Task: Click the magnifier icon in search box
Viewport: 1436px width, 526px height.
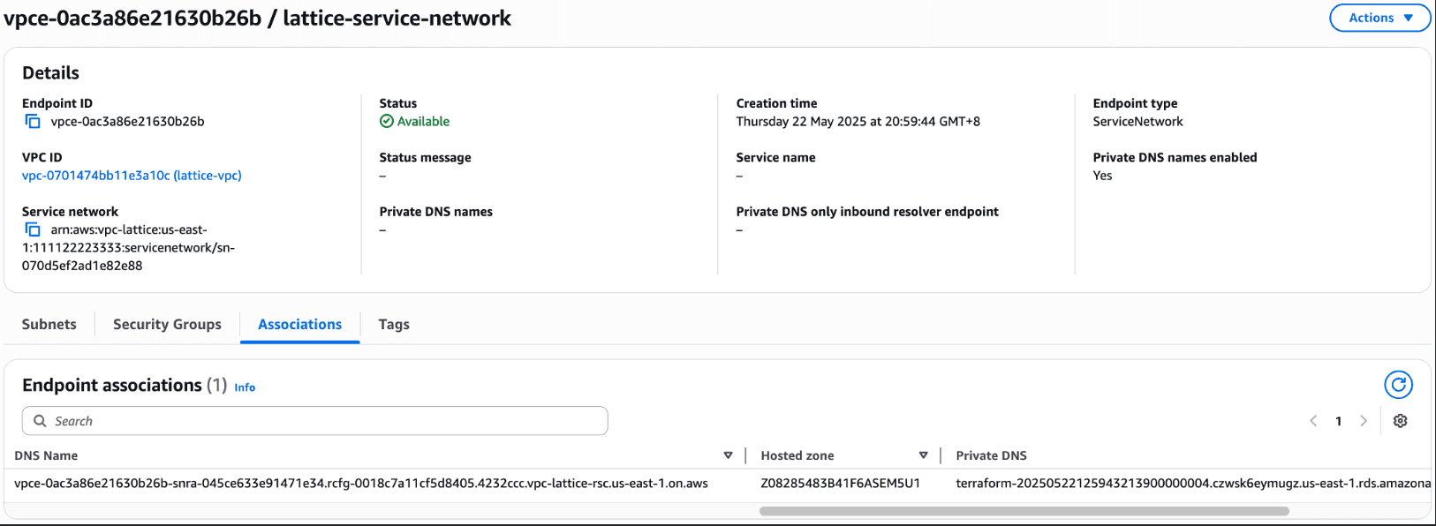Action: point(40,421)
